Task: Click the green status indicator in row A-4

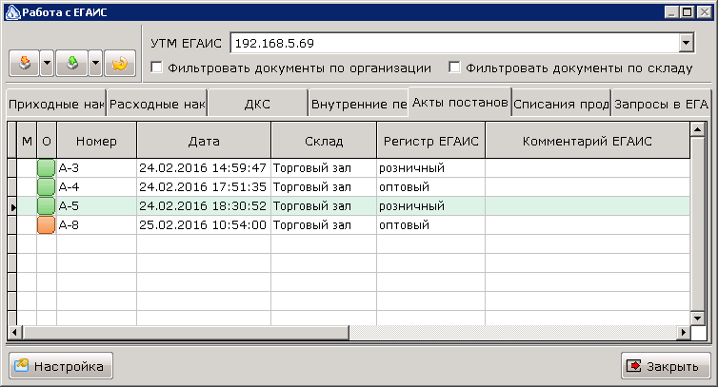Action: click(47, 187)
